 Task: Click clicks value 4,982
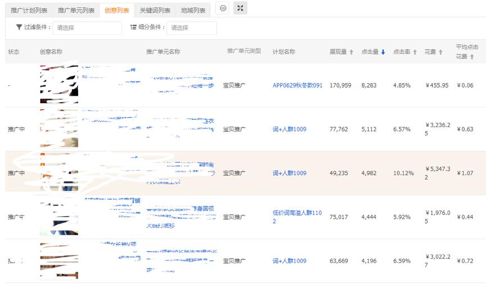coord(369,173)
